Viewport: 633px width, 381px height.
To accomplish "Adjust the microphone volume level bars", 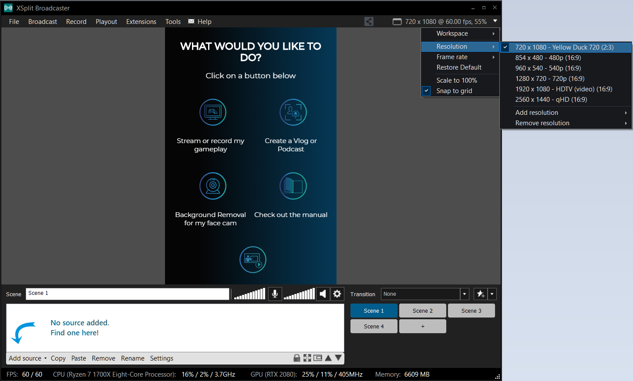I will [249, 294].
